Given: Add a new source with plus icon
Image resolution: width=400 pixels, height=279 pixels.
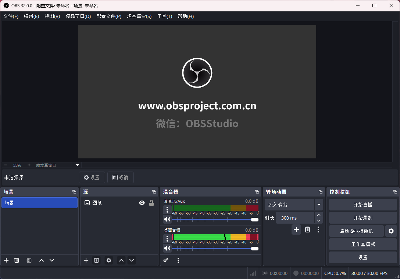Looking at the screenshot, I should coord(86,260).
